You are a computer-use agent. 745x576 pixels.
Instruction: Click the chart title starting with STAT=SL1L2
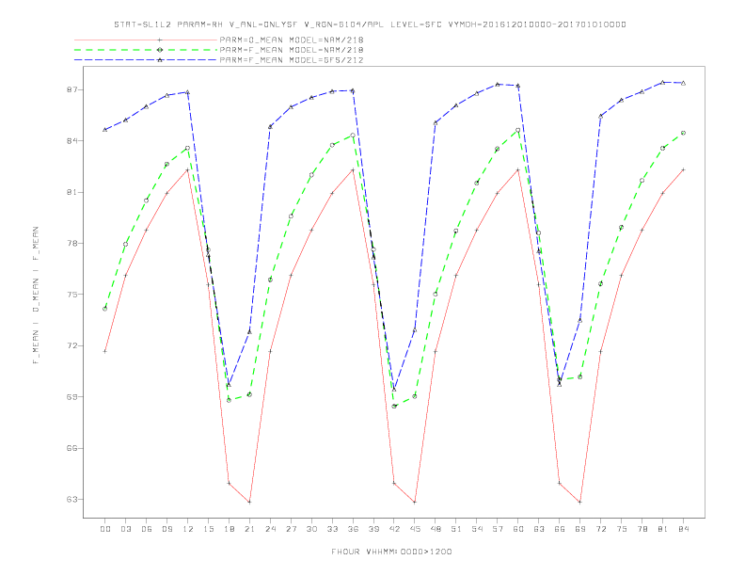[x=370, y=24]
